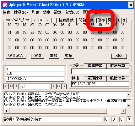Image resolution: width=135 pixels, height=126 pixels.
Task: Click log line 23:13:40 儲存成功
Action: pos(42,94)
